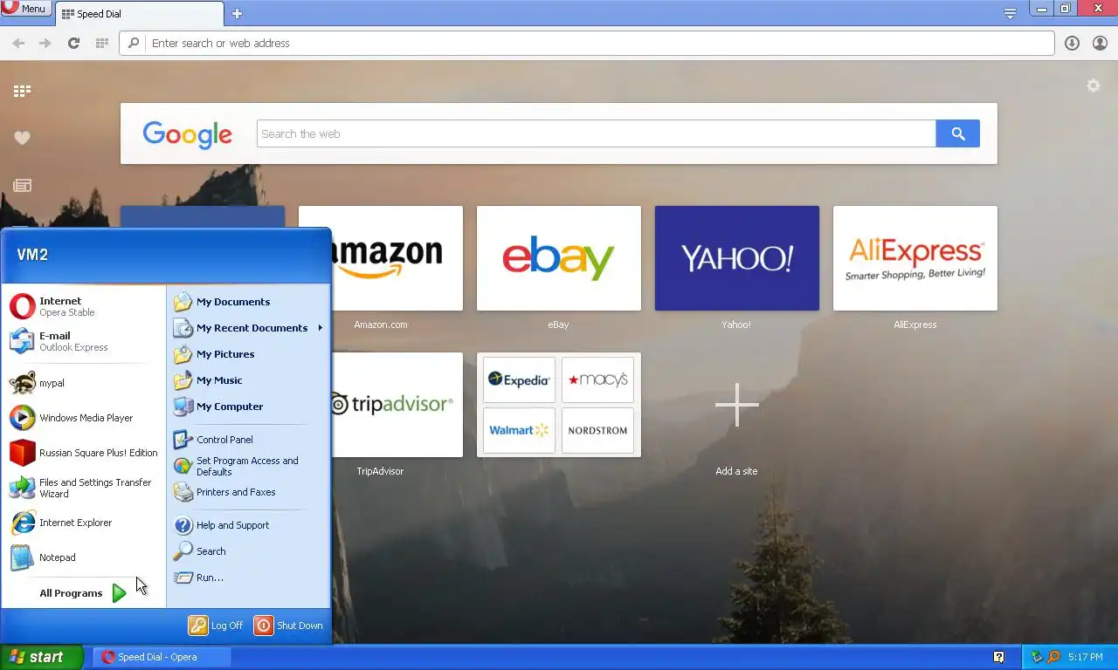This screenshot has width=1118, height=670.
Task: Open the downloads icon in toolbar
Action: [x=1072, y=43]
